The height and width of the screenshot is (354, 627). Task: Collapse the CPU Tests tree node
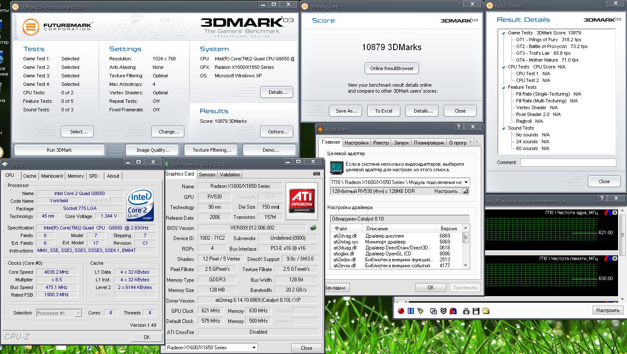coord(503,67)
